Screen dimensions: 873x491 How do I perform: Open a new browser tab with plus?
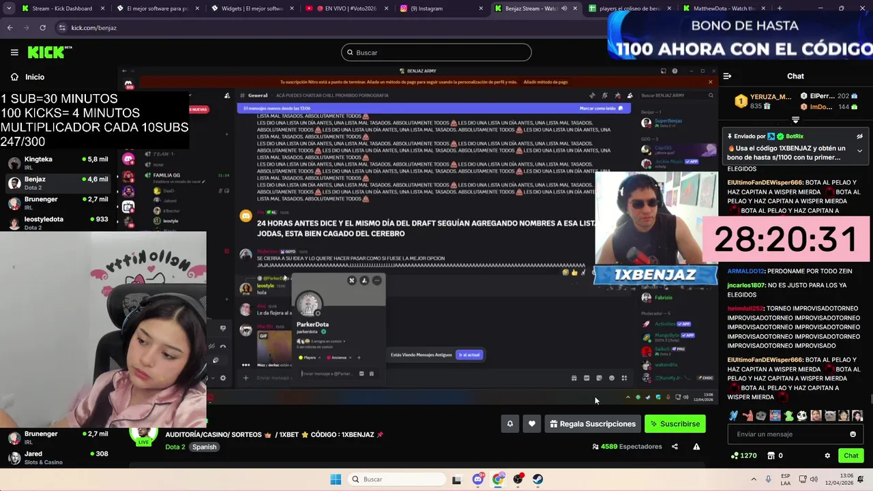click(x=780, y=8)
